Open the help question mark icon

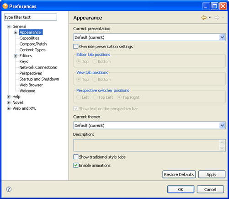pos(9,189)
